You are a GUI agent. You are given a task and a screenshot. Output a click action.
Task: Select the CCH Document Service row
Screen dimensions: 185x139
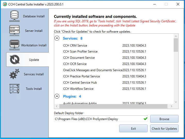pos(79,58)
